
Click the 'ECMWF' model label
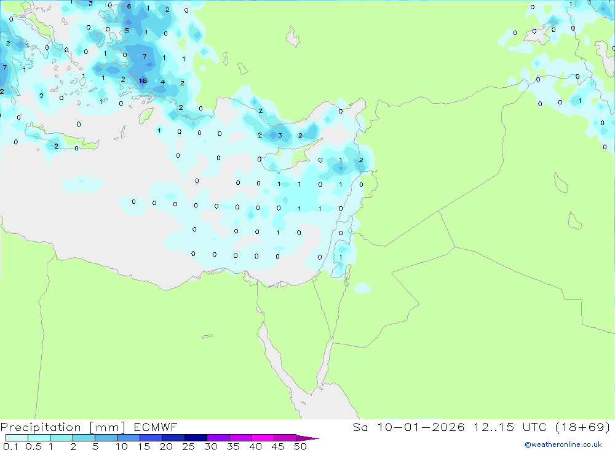pos(156,427)
